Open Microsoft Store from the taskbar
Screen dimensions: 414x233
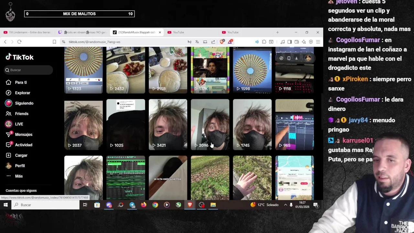(x=97, y=205)
